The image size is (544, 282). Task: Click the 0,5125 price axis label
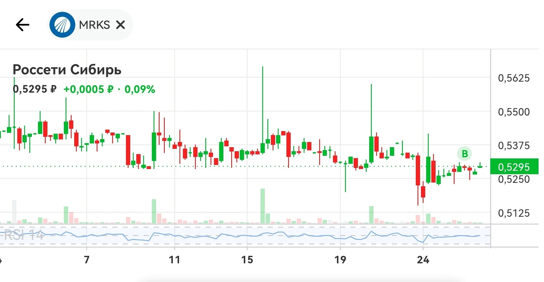coord(514,213)
